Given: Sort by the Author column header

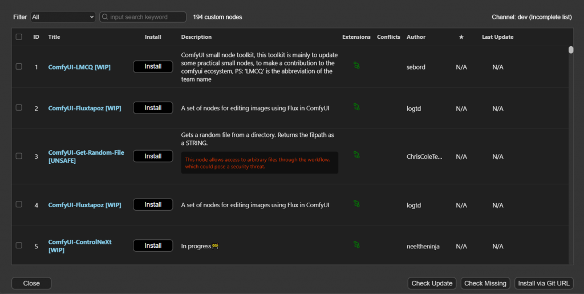Looking at the screenshot, I should tap(416, 37).
